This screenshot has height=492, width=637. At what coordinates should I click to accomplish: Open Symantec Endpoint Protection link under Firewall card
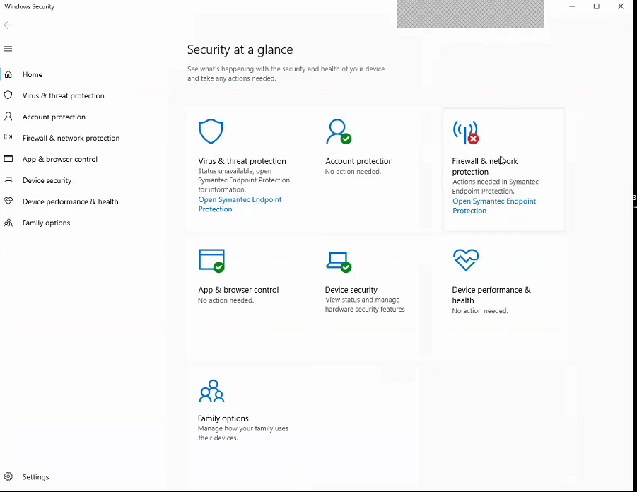pos(494,206)
